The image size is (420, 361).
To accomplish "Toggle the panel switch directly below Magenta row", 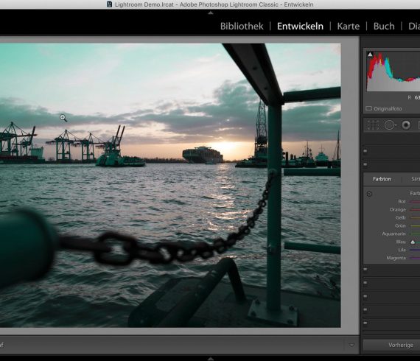I will (x=365, y=270).
